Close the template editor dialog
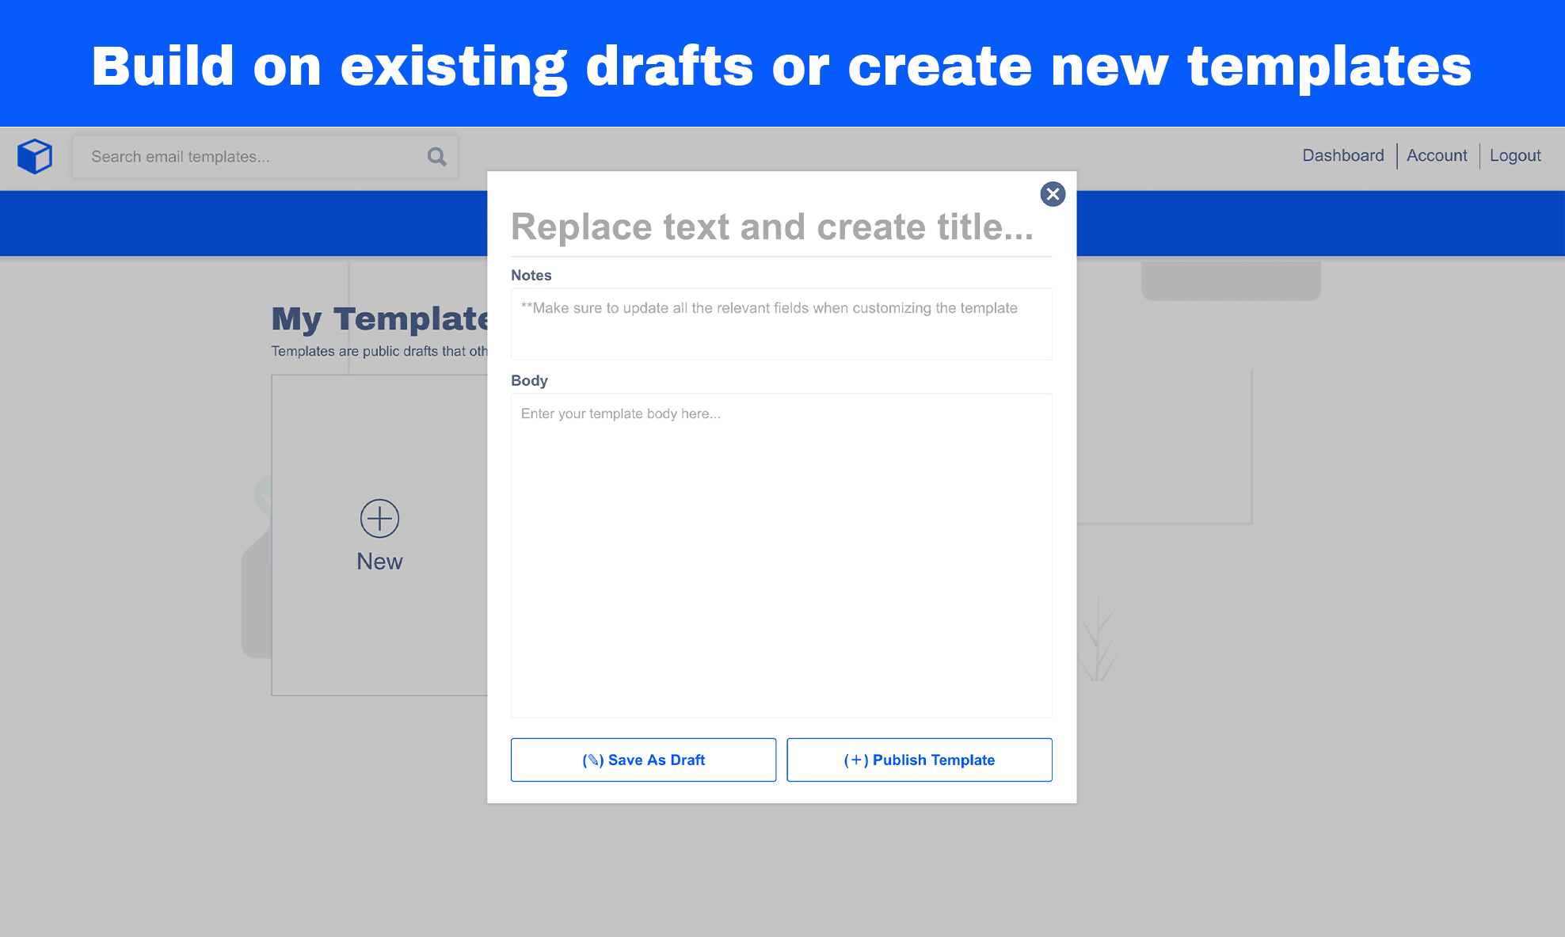 pyautogui.click(x=1052, y=194)
